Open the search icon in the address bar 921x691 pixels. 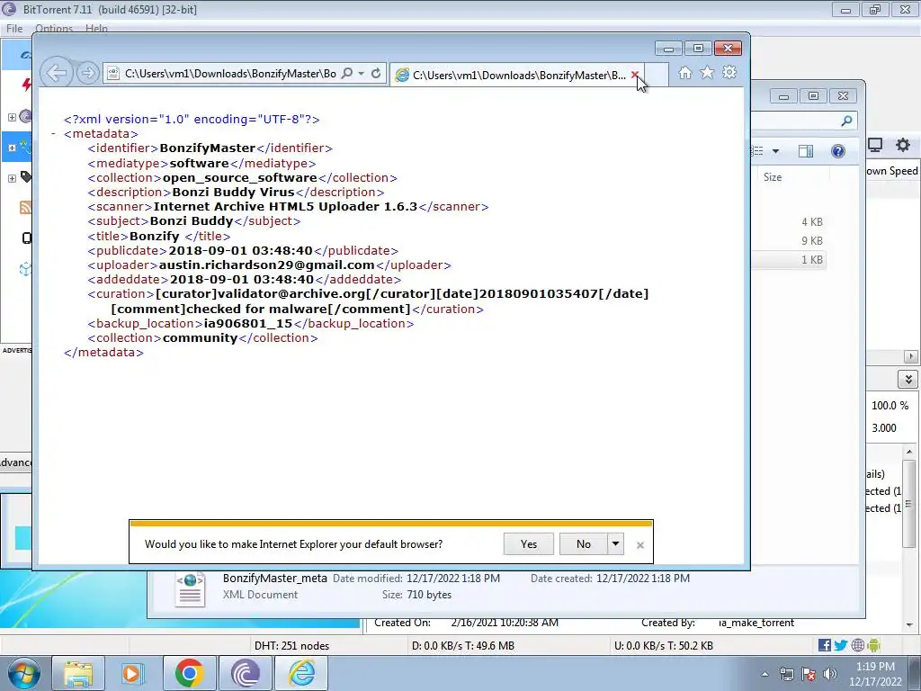347,74
